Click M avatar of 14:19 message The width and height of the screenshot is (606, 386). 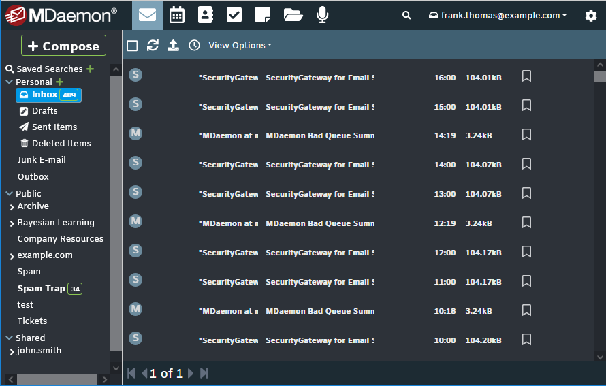coord(135,133)
